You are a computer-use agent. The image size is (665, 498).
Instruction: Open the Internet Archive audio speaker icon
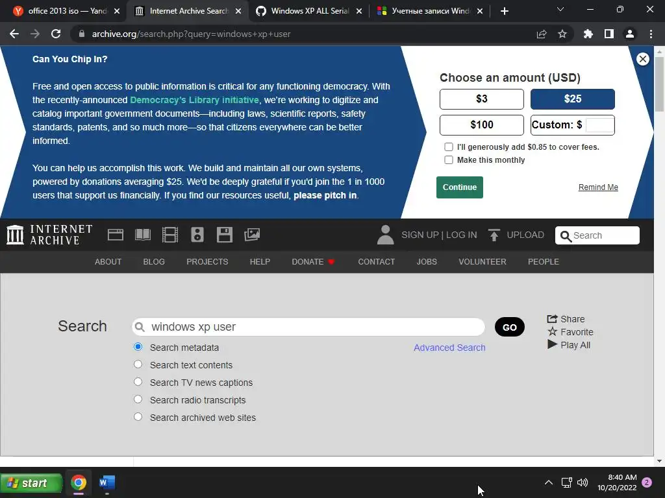tap(197, 235)
